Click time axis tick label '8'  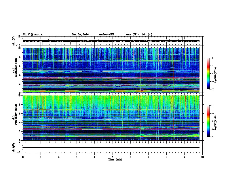point(166,157)
